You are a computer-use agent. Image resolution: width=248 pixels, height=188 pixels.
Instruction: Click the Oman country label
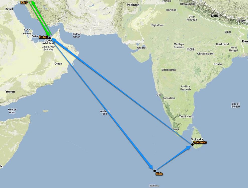coord(58,64)
